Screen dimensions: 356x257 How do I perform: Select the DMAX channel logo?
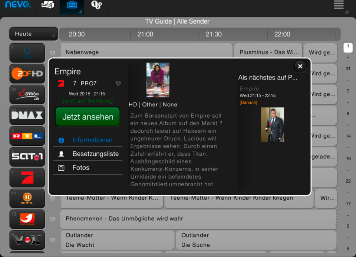(27, 115)
